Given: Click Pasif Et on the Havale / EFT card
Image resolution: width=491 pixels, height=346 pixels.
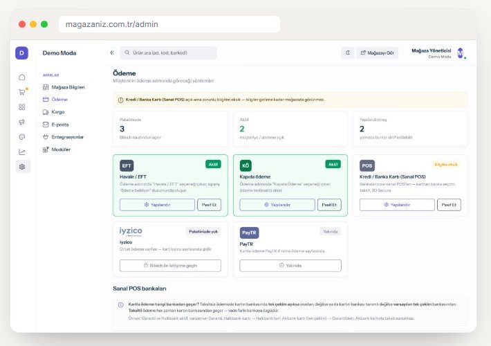Looking at the screenshot, I should point(209,205).
